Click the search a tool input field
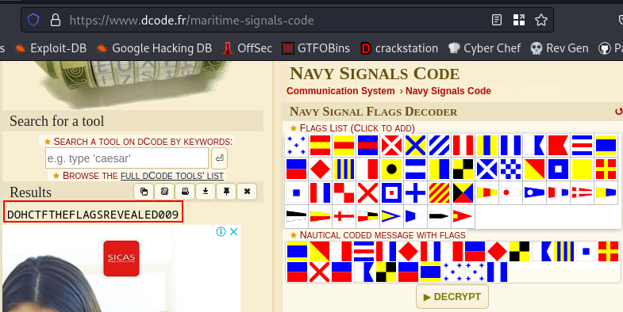Viewport: 623px width, 312px height. click(x=127, y=158)
